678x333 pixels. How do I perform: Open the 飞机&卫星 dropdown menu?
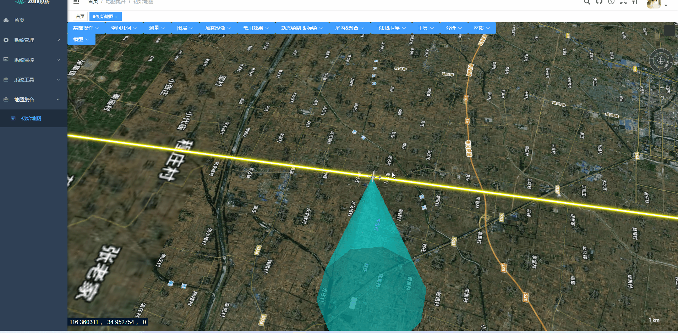[392, 28]
